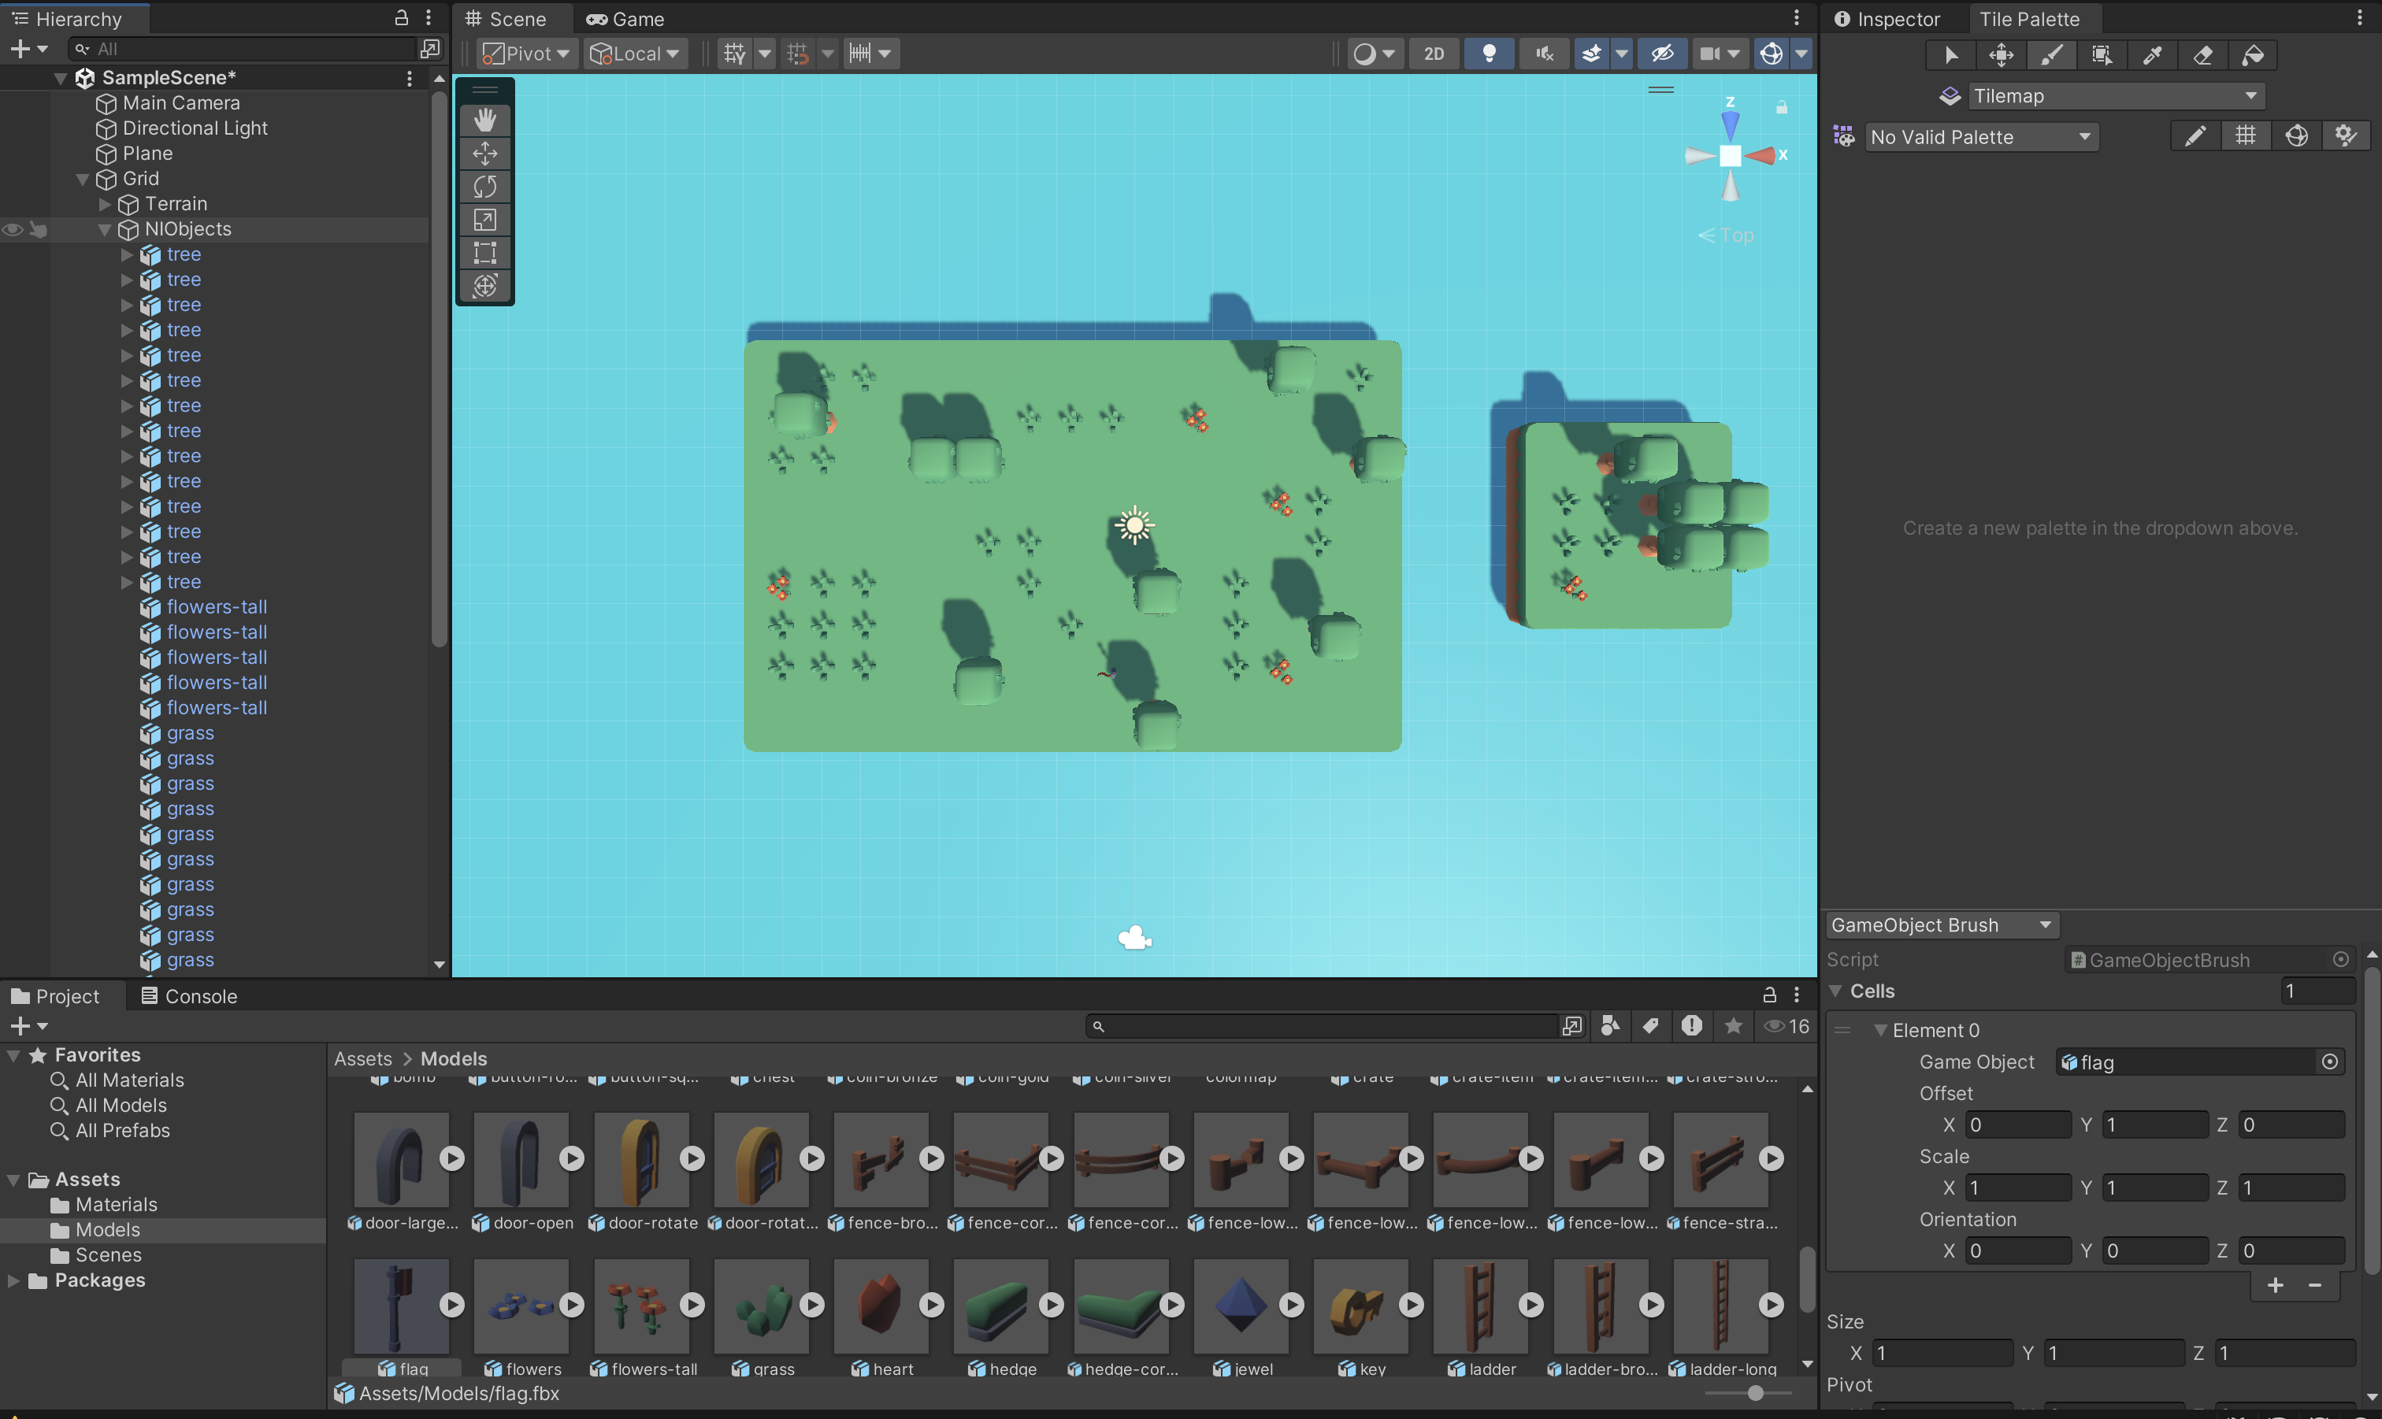
Task: Adjust the asset thumbnail size slider
Action: (x=1755, y=1393)
